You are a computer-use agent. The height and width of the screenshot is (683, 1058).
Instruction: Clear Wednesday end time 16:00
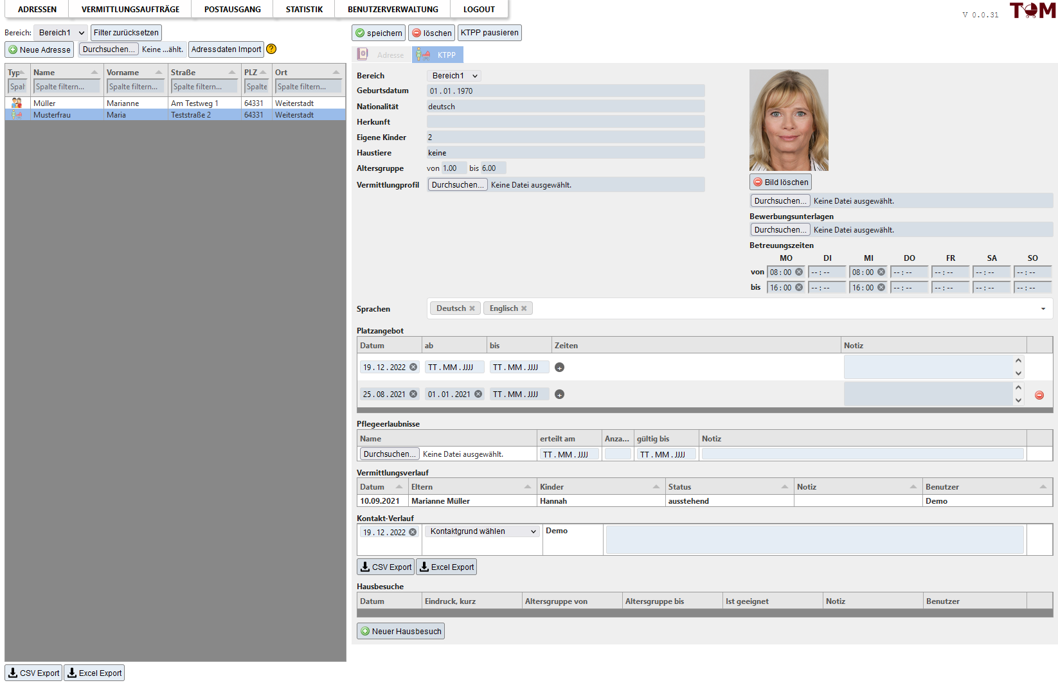click(881, 287)
